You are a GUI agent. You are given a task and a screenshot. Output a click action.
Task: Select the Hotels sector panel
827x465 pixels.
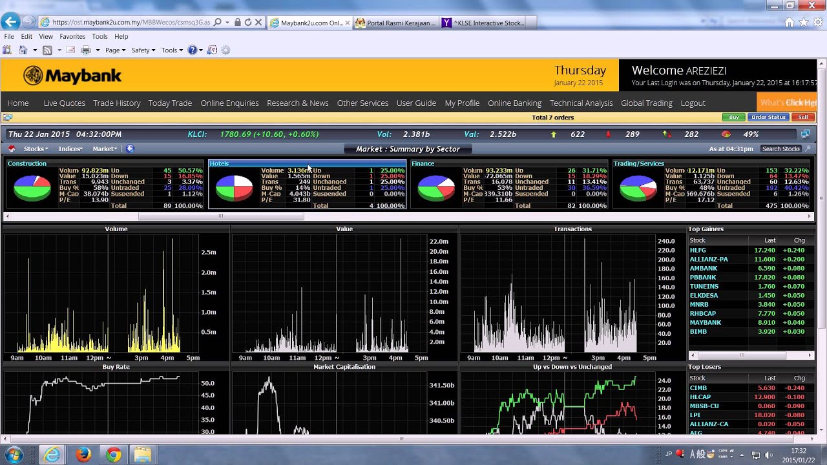308,184
